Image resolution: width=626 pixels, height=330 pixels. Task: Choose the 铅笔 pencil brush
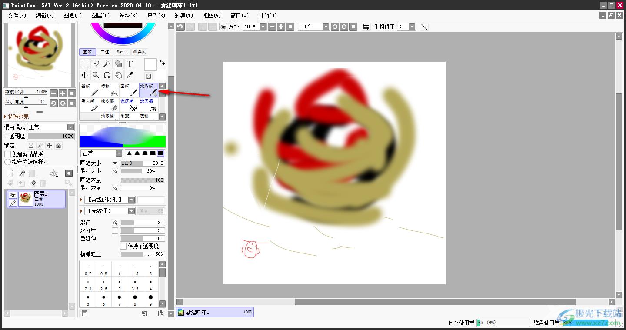point(90,90)
